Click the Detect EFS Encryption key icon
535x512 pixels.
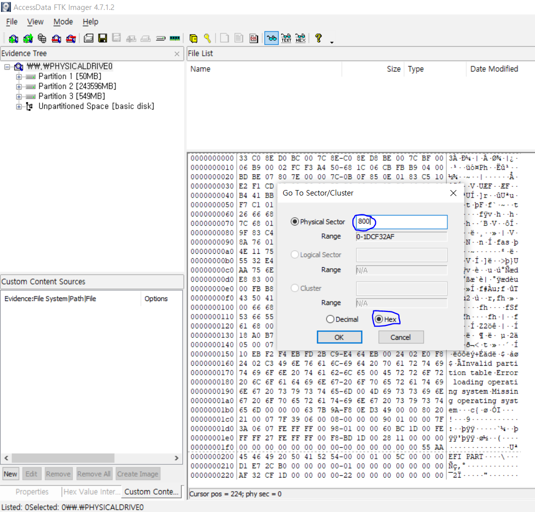(x=208, y=38)
